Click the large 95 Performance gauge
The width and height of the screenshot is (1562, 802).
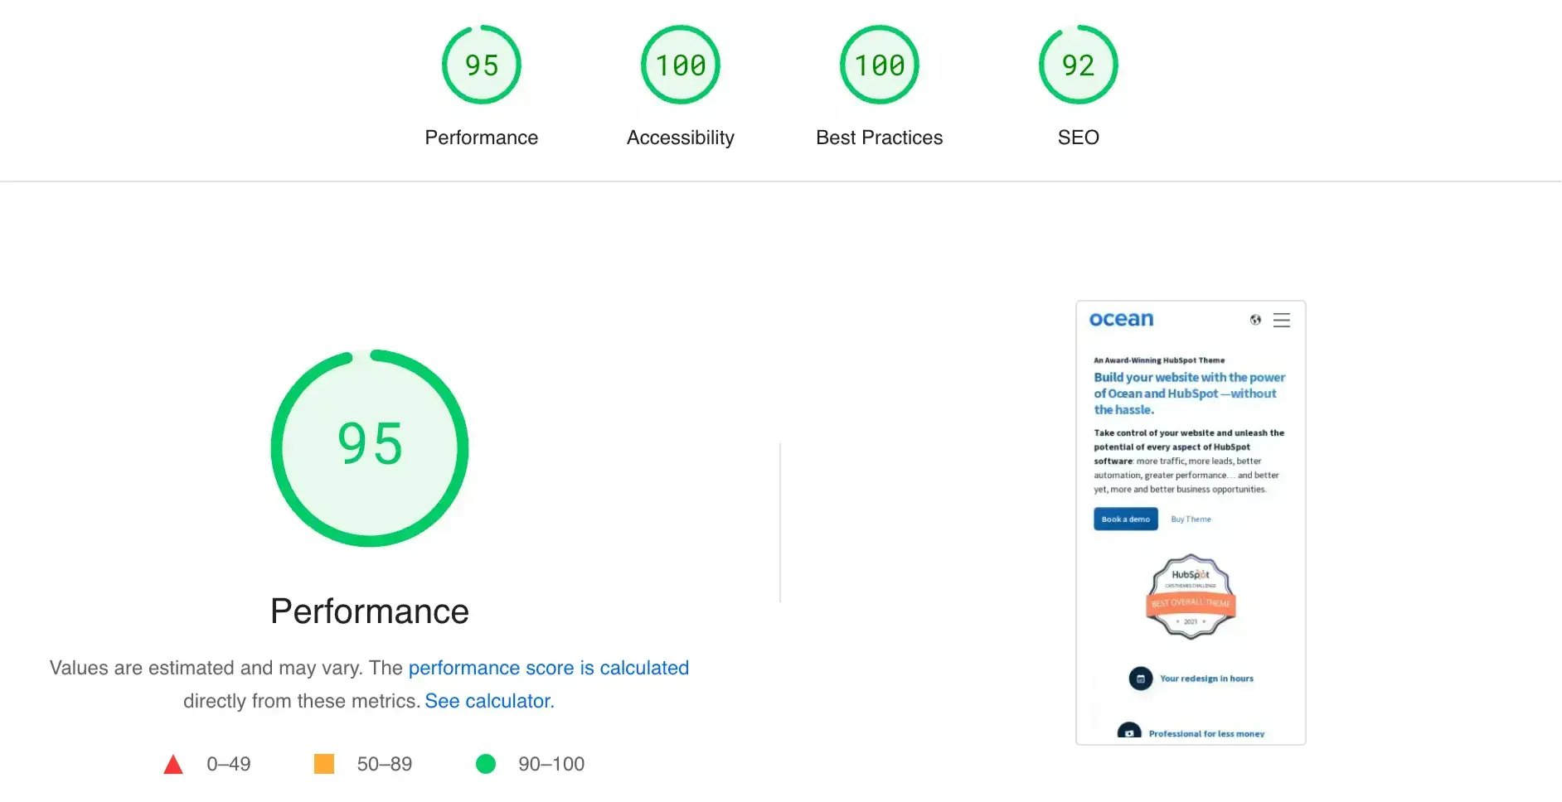(370, 448)
